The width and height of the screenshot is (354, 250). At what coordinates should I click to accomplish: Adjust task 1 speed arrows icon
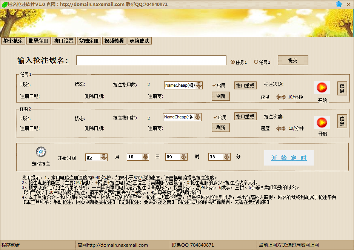[281, 97]
